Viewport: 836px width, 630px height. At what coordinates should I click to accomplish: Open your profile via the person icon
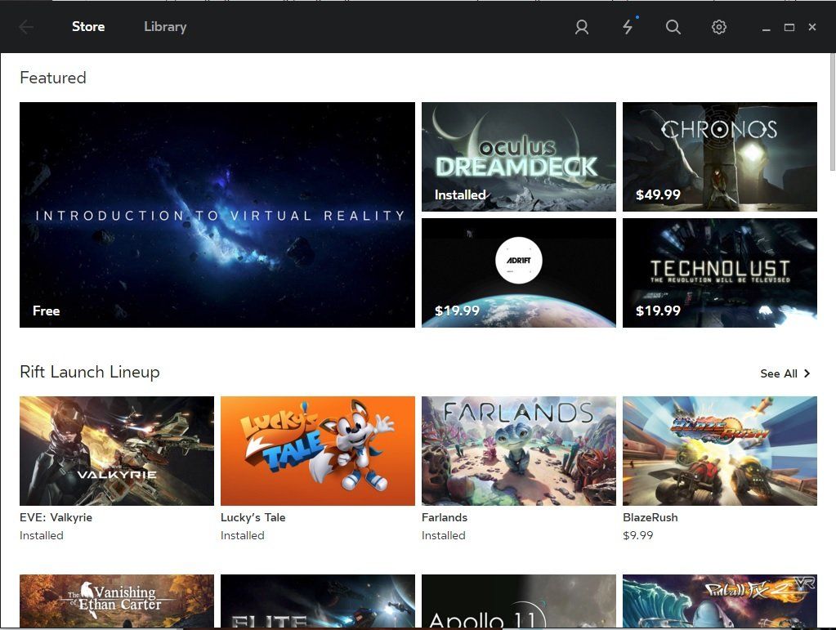581,26
